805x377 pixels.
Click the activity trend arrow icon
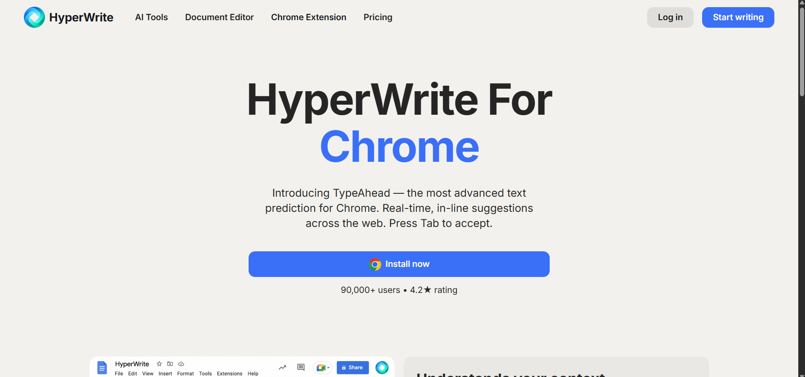(x=283, y=367)
